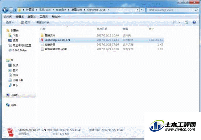
Task: Open 下载 in favorites
Action: pos(15,35)
